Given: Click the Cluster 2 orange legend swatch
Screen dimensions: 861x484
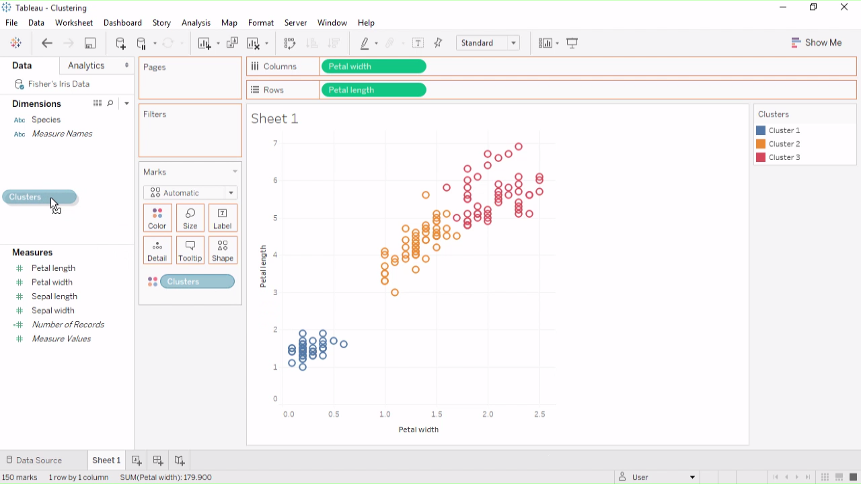Looking at the screenshot, I should coord(761,144).
